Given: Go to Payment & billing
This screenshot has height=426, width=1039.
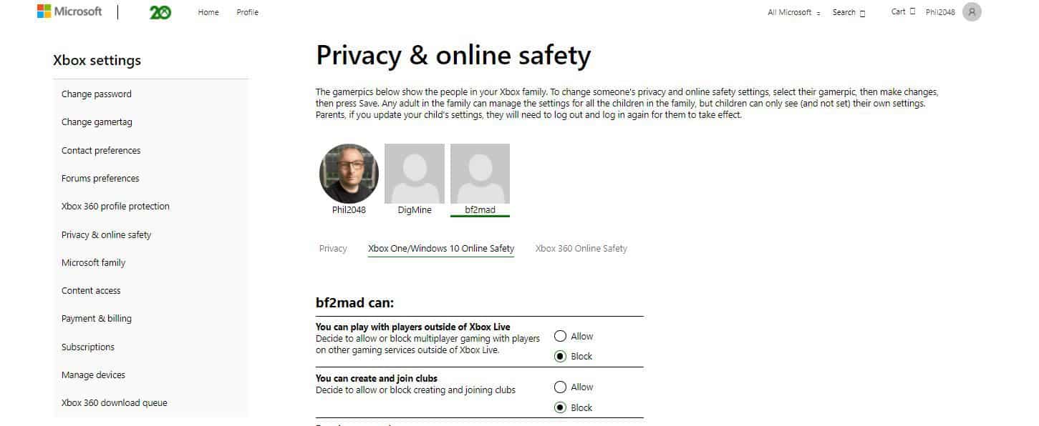Looking at the screenshot, I should (97, 318).
